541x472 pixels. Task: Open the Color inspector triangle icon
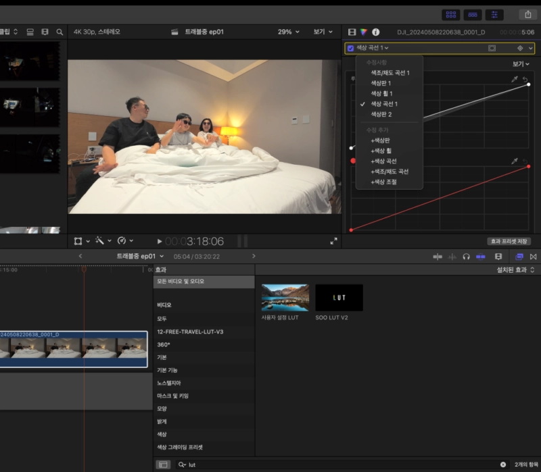tap(364, 32)
